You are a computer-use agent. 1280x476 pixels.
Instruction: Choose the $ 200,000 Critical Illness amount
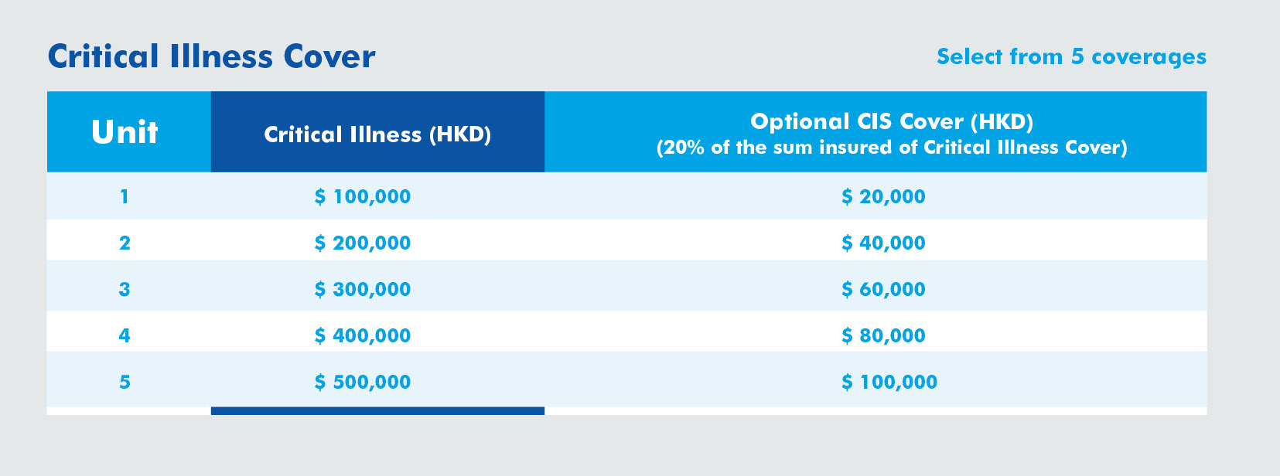363,243
